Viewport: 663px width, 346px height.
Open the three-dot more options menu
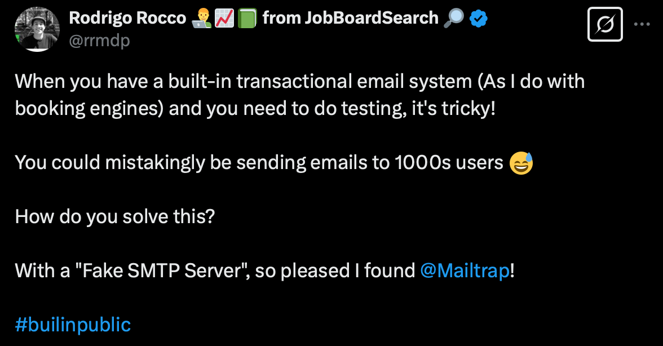pyautogui.click(x=643, y=24)
